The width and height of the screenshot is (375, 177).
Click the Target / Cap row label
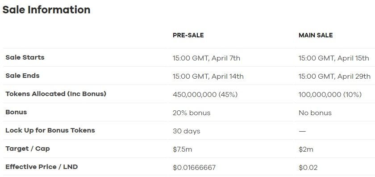pos(28,149)
